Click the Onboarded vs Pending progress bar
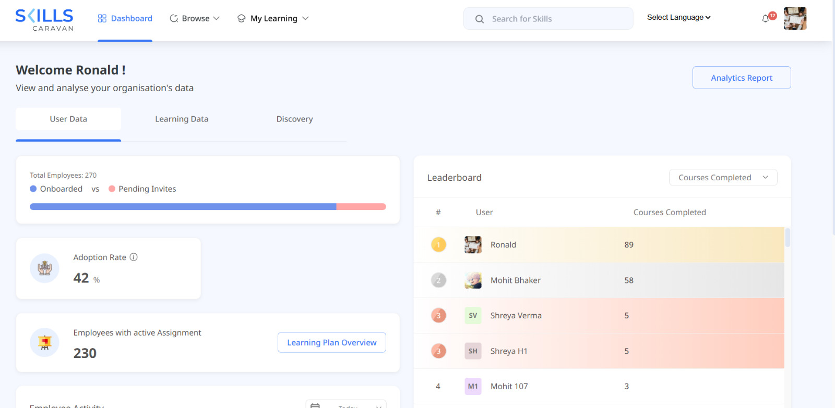This screenshot has height=408, width=835. 208,207
